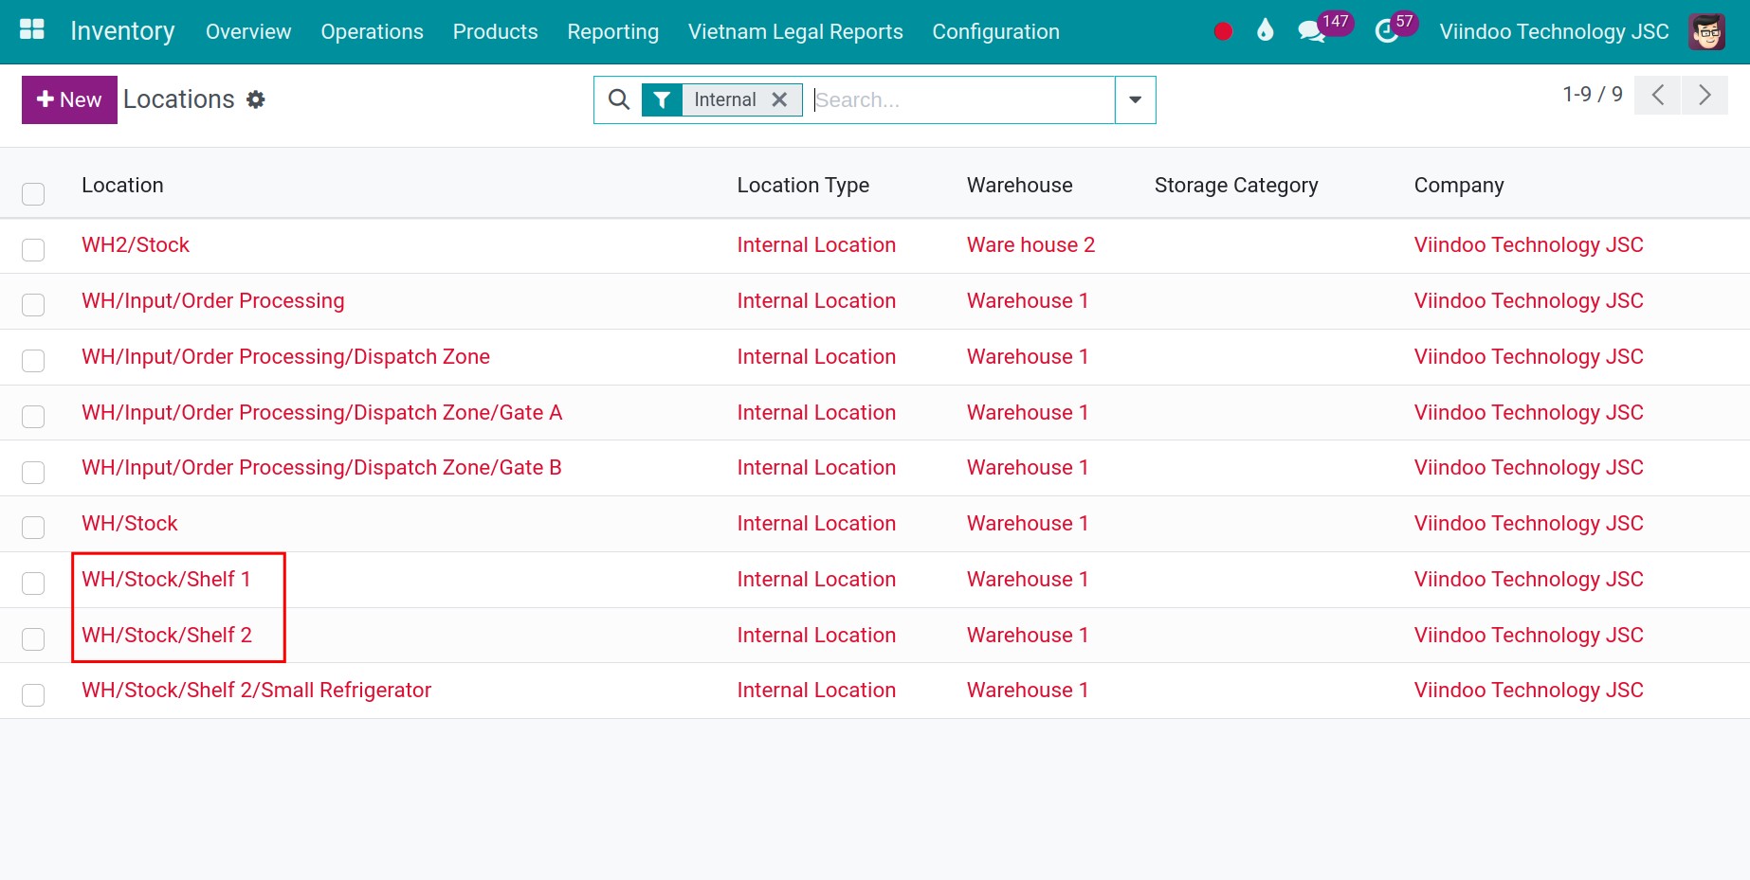1750x880 pixels.
Task: Toggle the select-all header checkbox
Action: [33, 194]
